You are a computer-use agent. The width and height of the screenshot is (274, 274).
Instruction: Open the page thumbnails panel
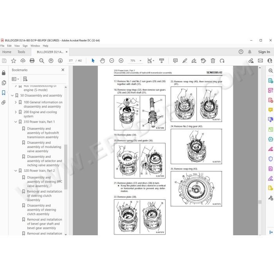(4, 83)
